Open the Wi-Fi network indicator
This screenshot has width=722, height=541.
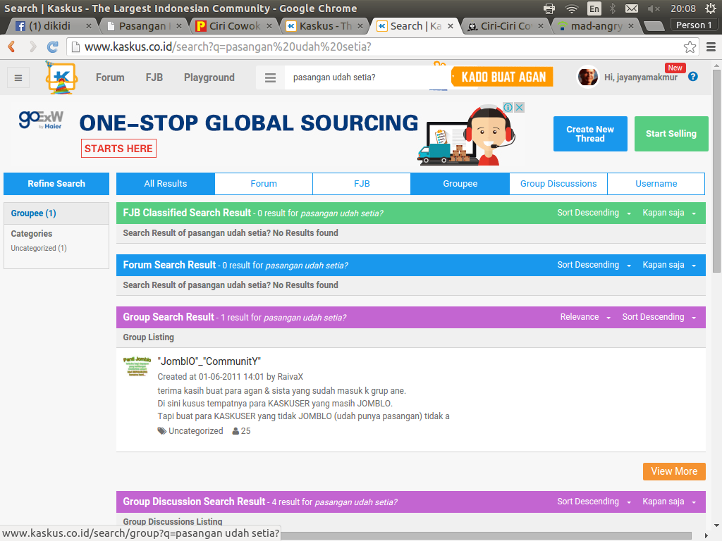tap(571, 8)
